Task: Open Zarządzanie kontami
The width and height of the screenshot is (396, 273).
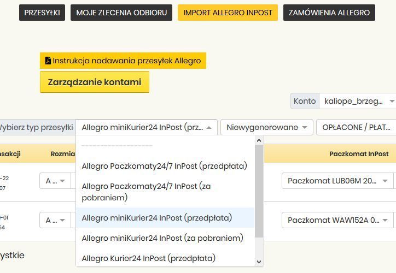Action: [95, 82]
